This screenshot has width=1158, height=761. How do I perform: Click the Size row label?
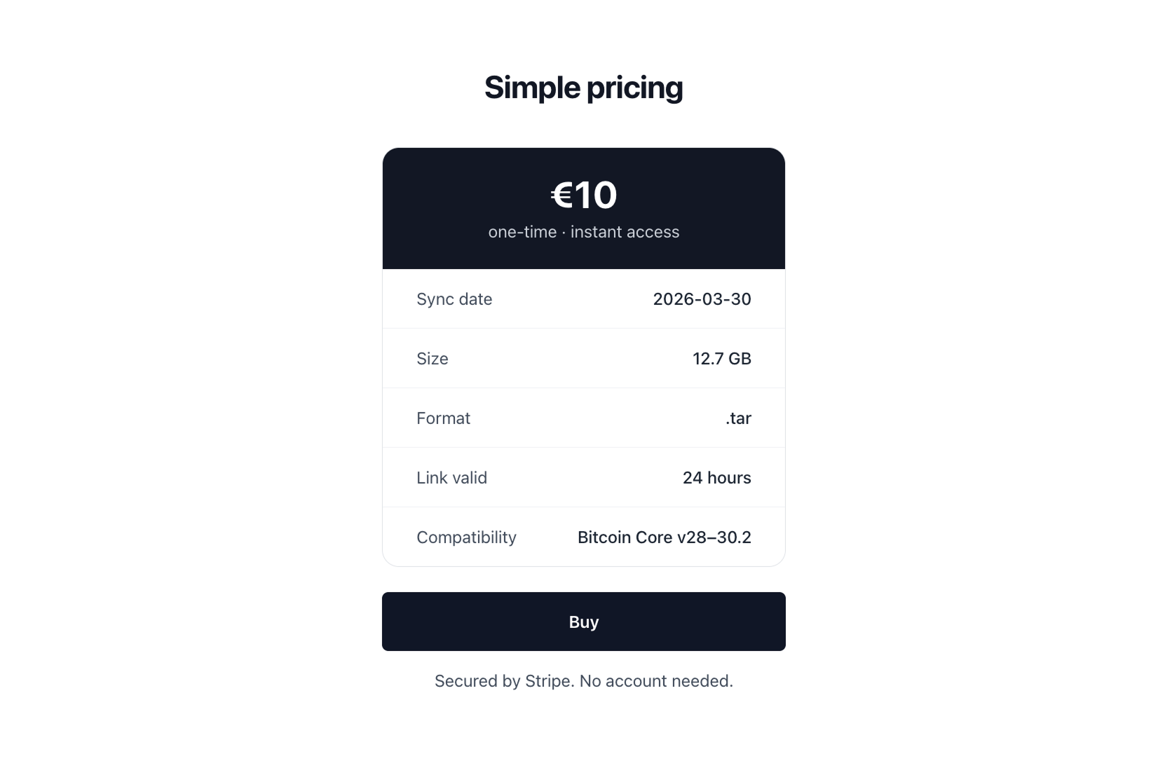432,358
